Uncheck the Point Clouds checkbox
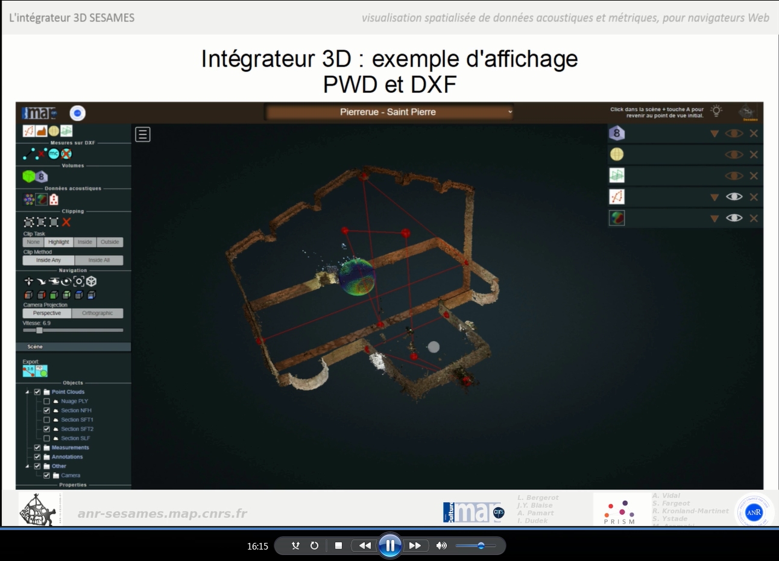The image size is (779, 561). click(37, 392)
